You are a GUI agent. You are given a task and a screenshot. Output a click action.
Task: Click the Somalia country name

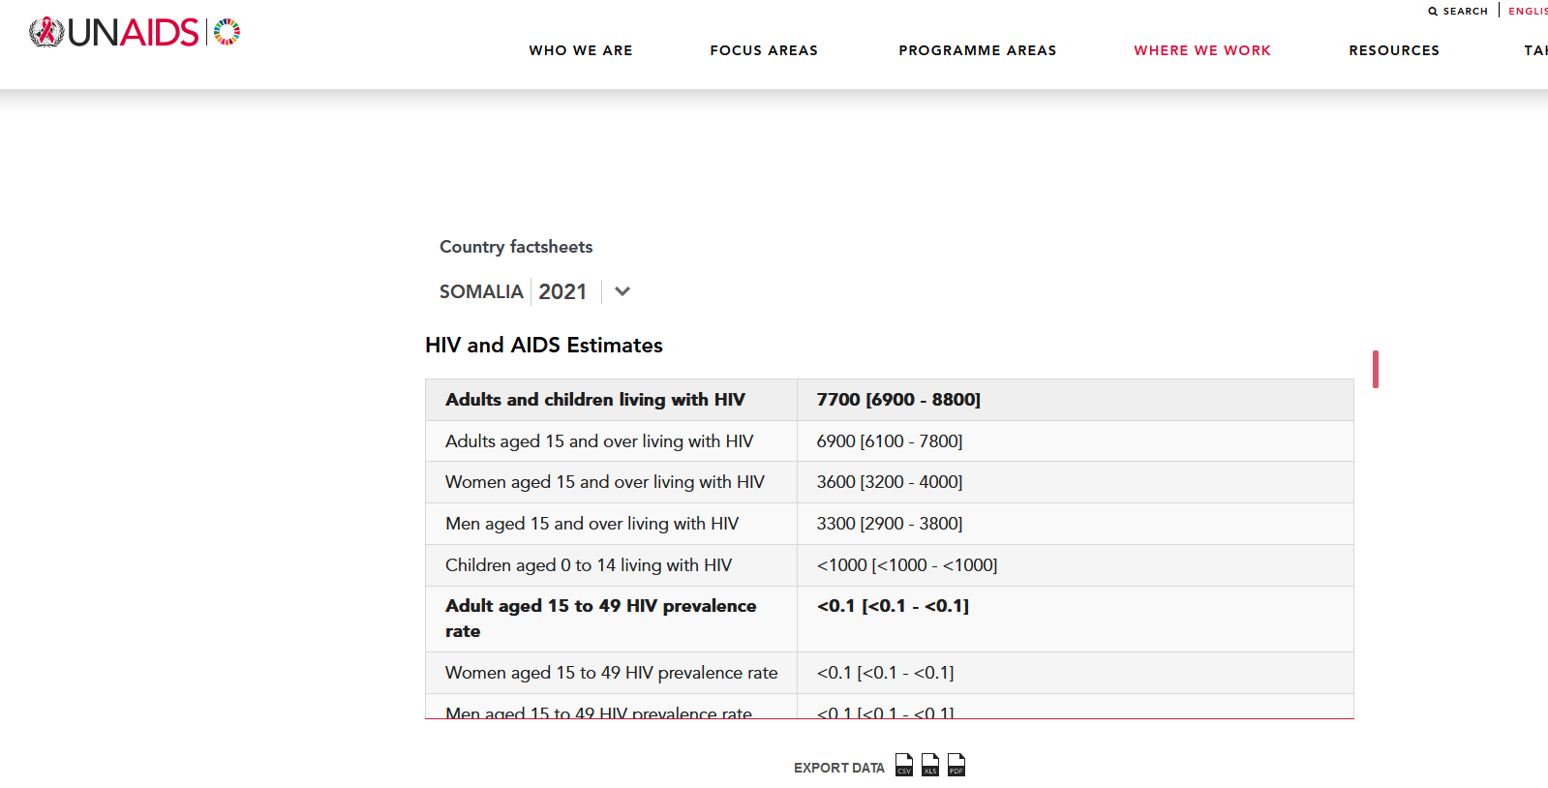tap(481, 291)
